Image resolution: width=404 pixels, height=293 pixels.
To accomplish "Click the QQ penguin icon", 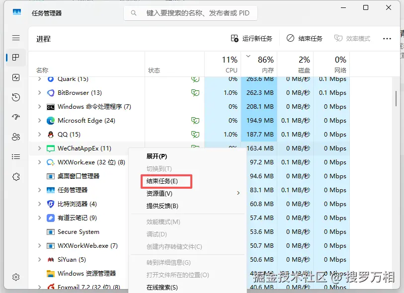I will [51, 135].
